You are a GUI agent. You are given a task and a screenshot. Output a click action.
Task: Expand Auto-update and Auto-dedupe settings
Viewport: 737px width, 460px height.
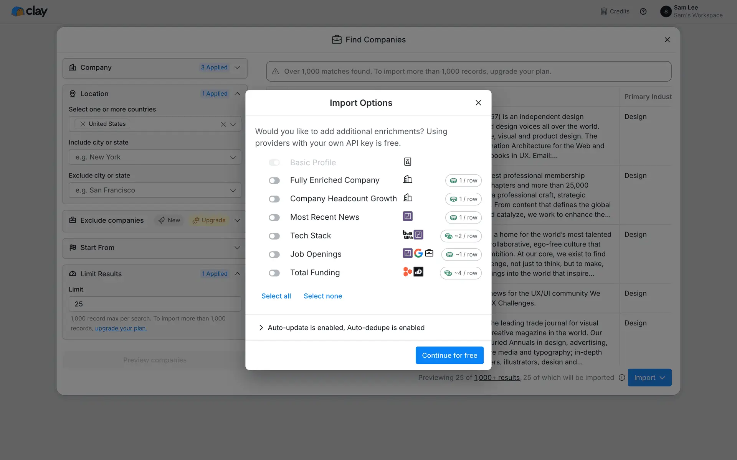(x=261, y=328)
